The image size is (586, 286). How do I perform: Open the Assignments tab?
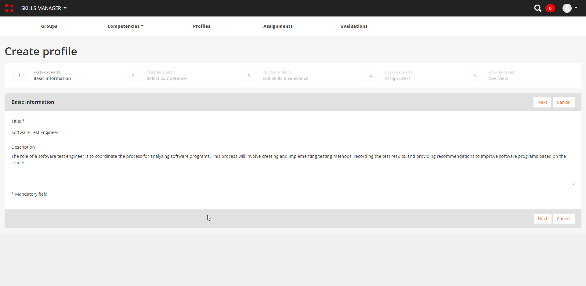click(278, 26)
